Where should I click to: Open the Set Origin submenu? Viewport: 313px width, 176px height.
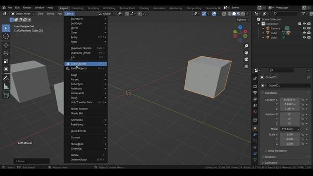86,23
